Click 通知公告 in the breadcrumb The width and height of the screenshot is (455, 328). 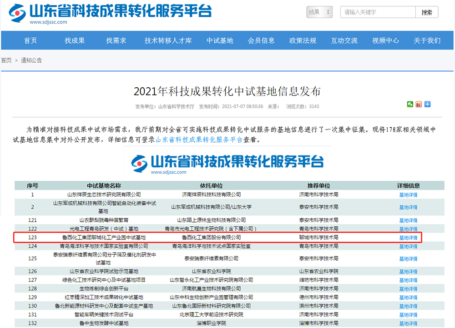[31, 60]
